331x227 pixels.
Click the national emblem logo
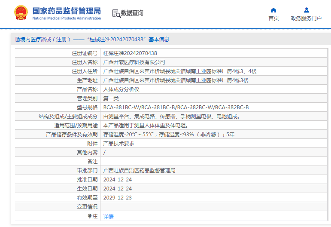pyautogui.click(x=21, y=12)
